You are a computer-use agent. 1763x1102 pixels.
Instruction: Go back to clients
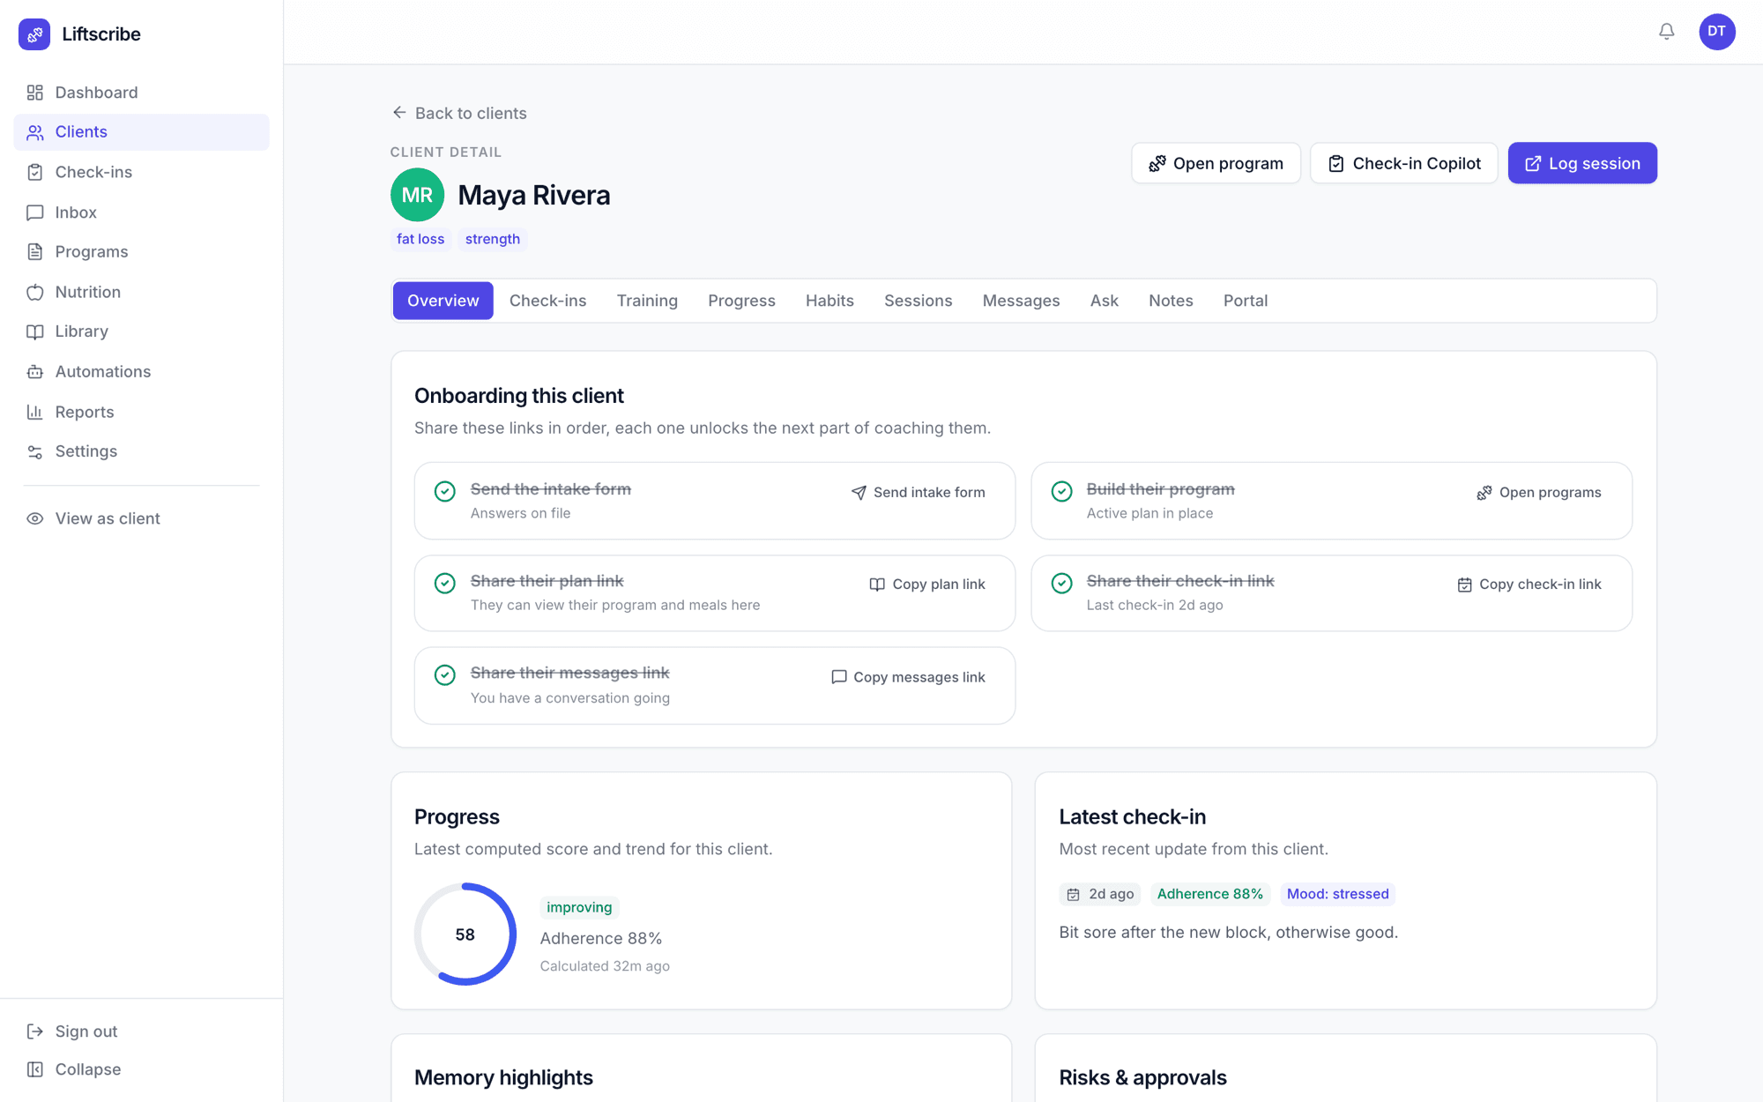click(459, 113)
